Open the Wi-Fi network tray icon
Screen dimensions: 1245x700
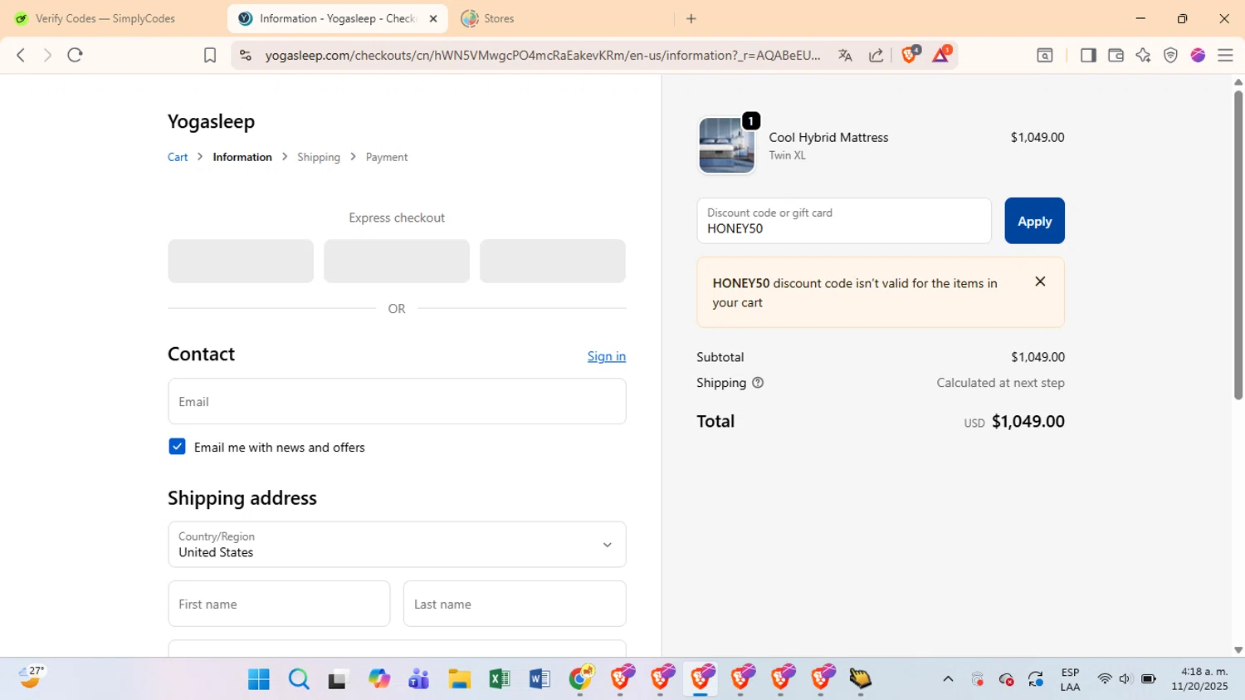coord(1104,679)
